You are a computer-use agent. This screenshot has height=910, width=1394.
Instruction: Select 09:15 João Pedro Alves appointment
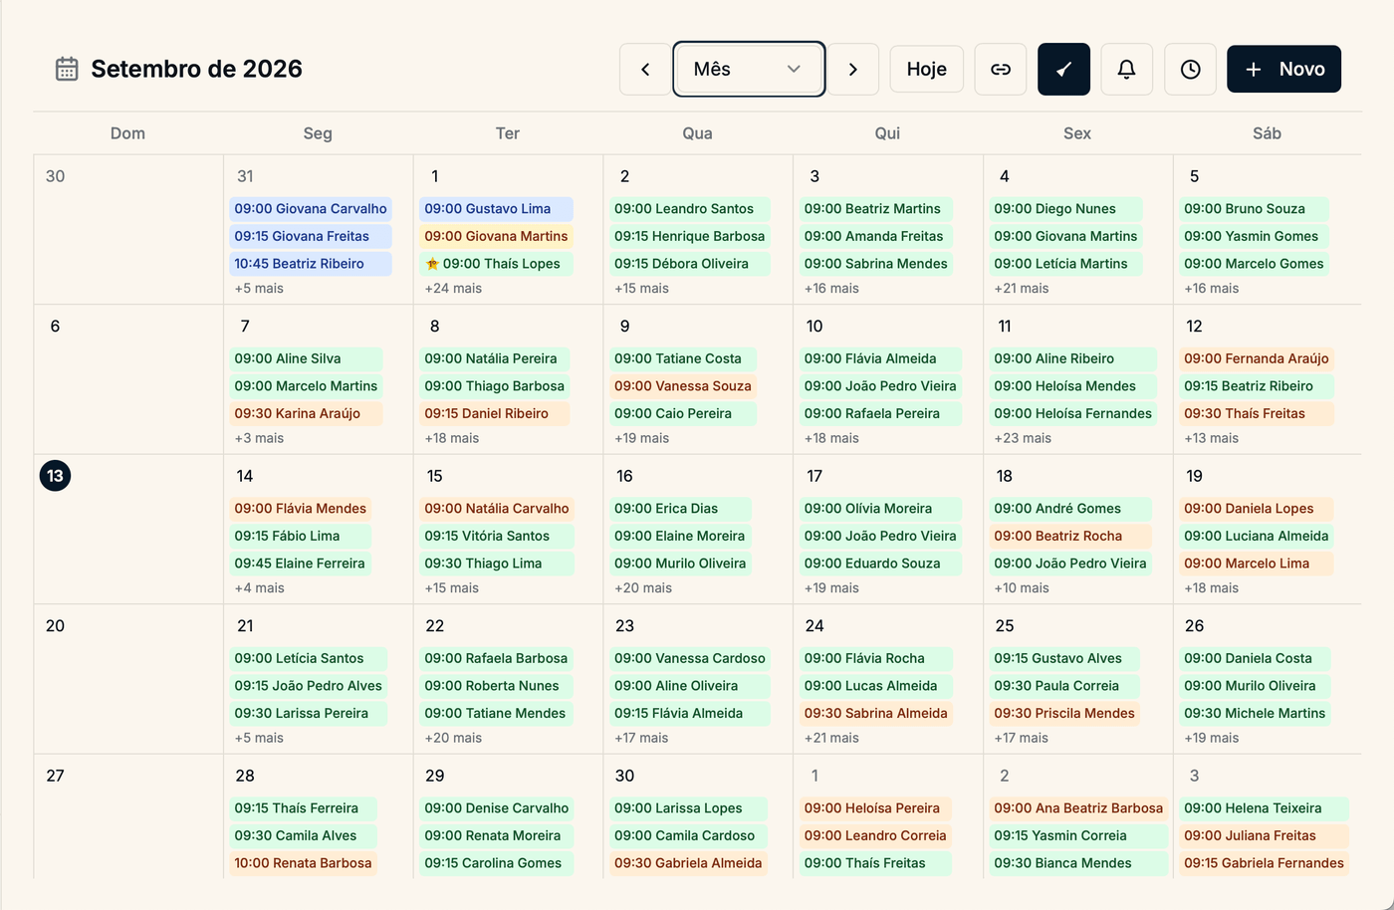pos(309,686)
